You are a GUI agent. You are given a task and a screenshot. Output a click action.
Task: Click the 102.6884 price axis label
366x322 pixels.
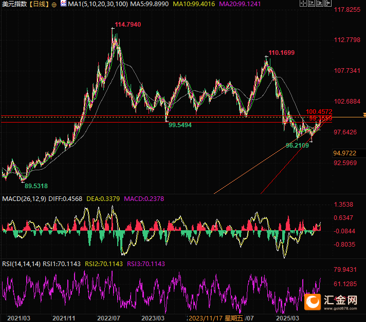[347, 102]
